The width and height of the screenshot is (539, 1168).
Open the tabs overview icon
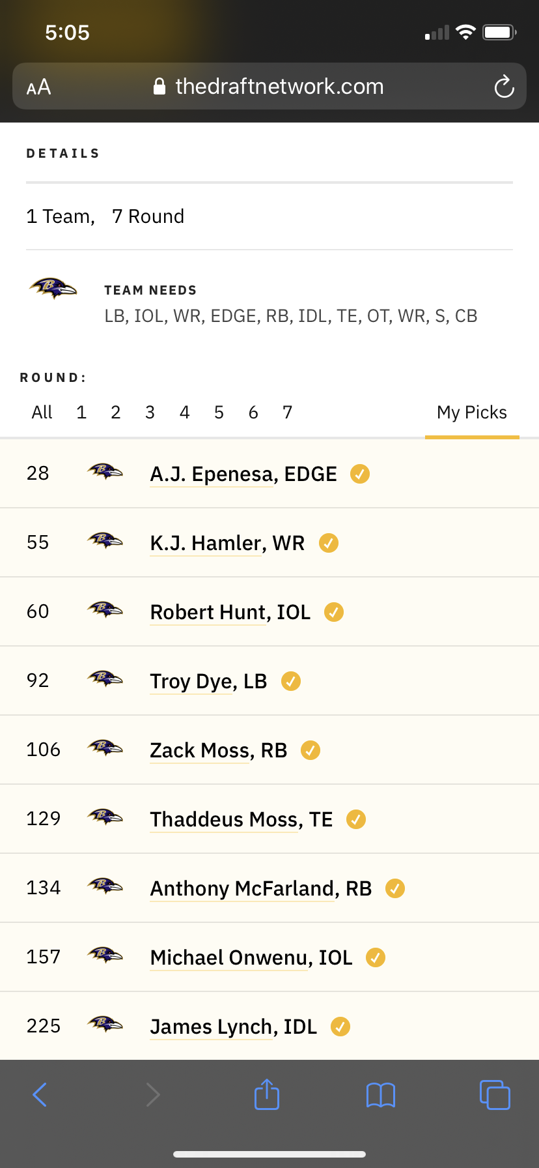(x=495, y=1094)
